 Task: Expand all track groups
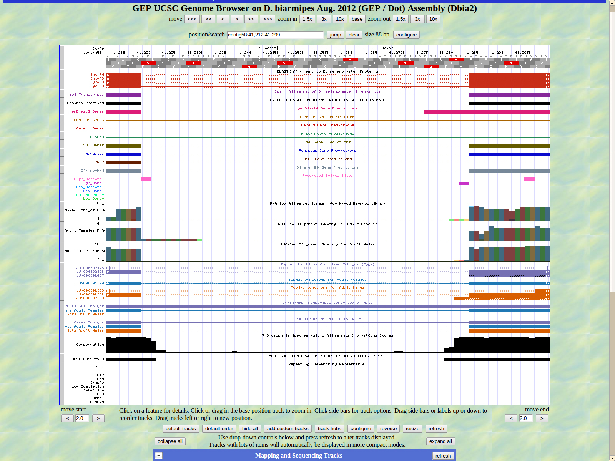(x=440, y=441)
